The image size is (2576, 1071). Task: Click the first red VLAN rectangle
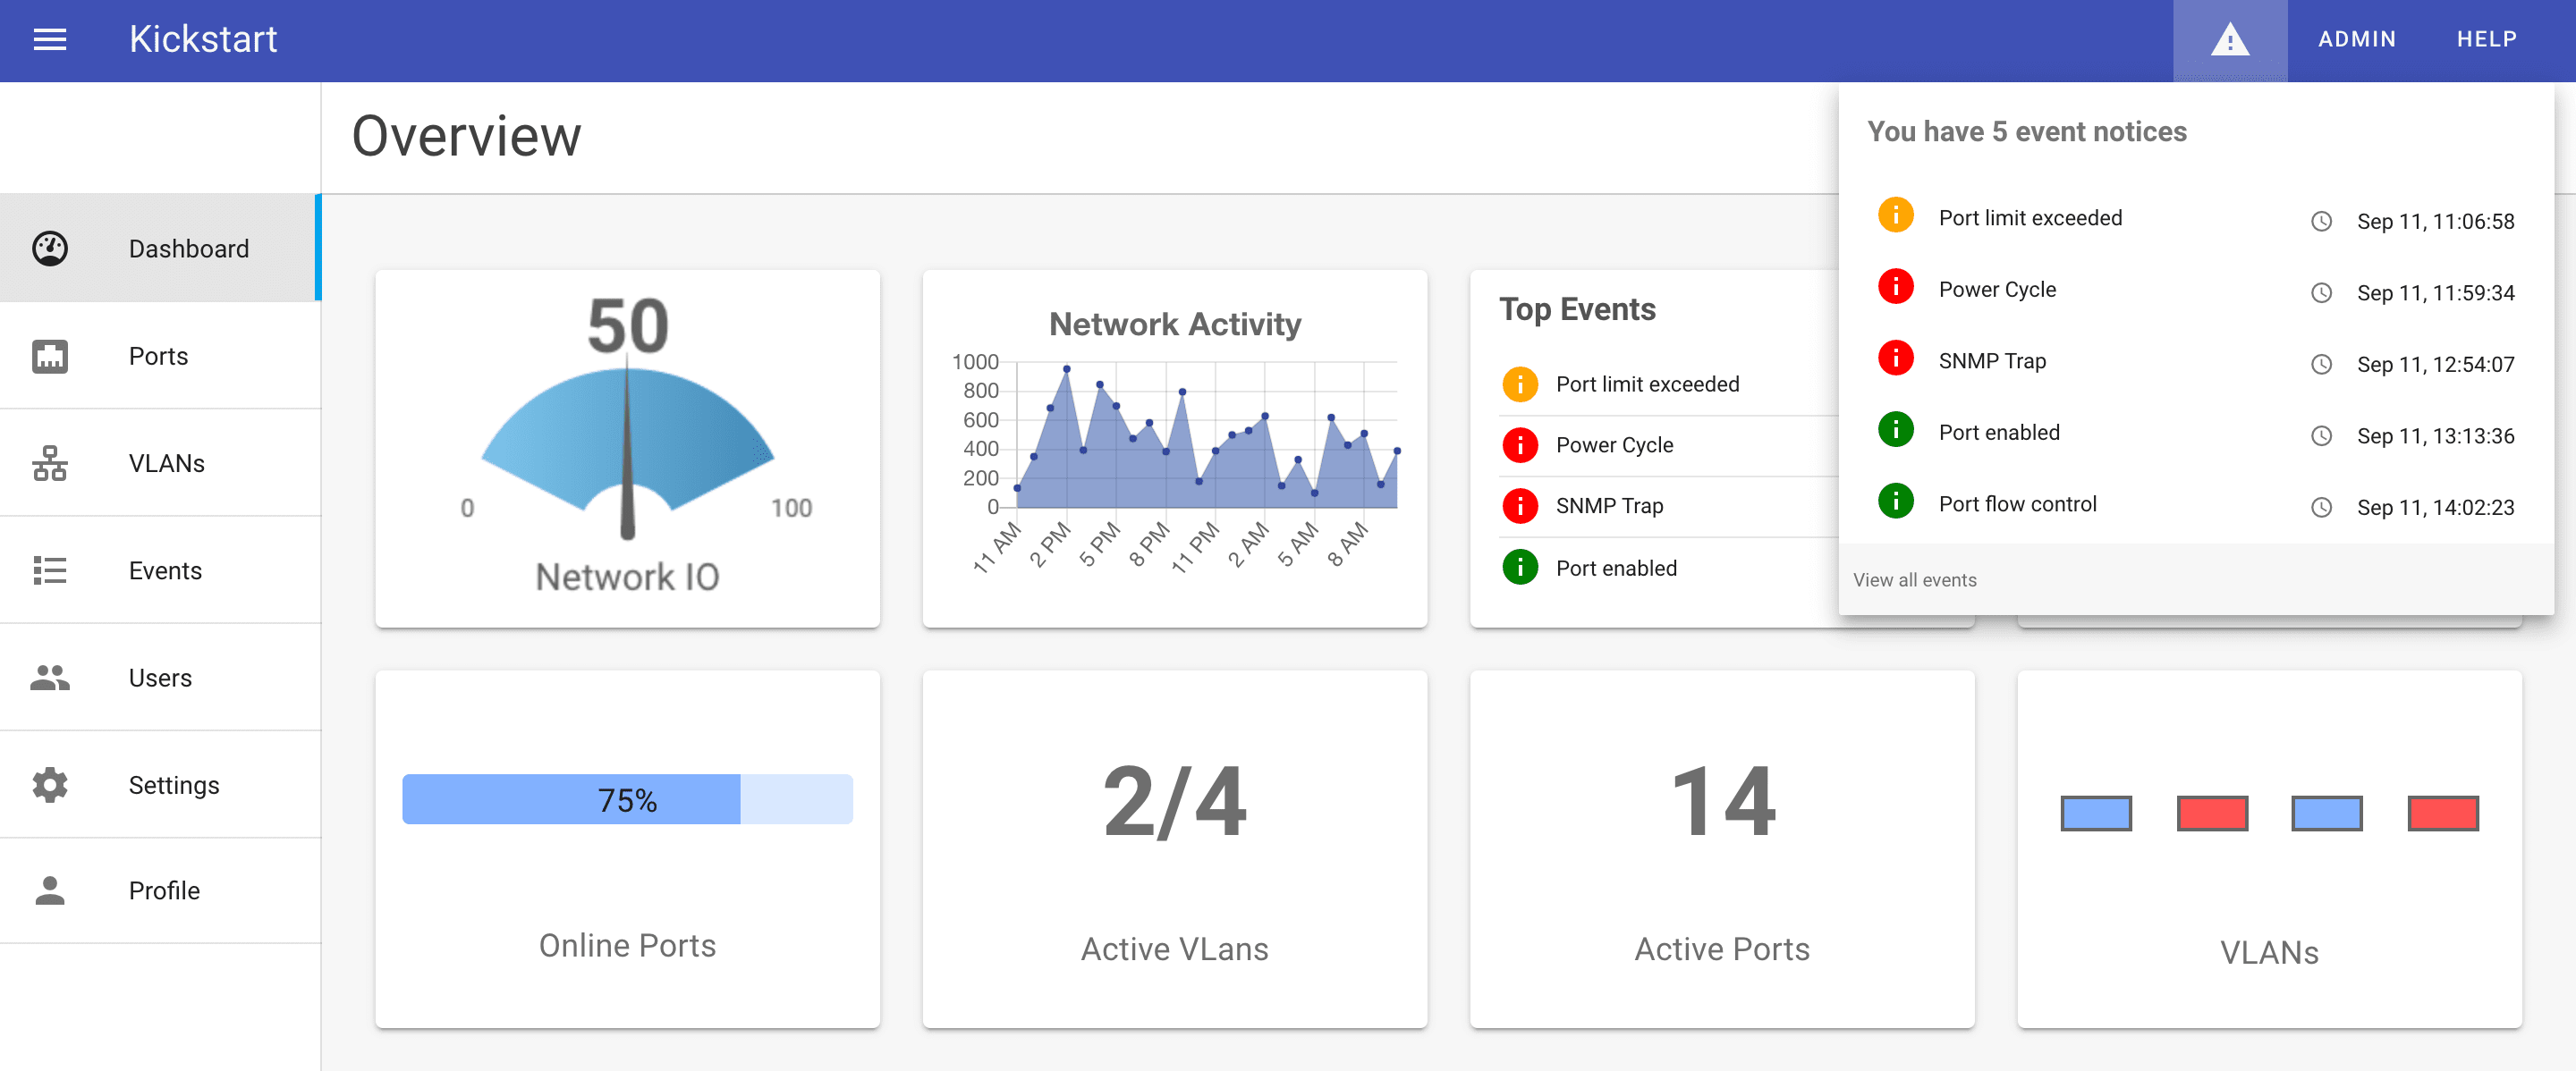pyautogui.click(x=2212, y=814)
